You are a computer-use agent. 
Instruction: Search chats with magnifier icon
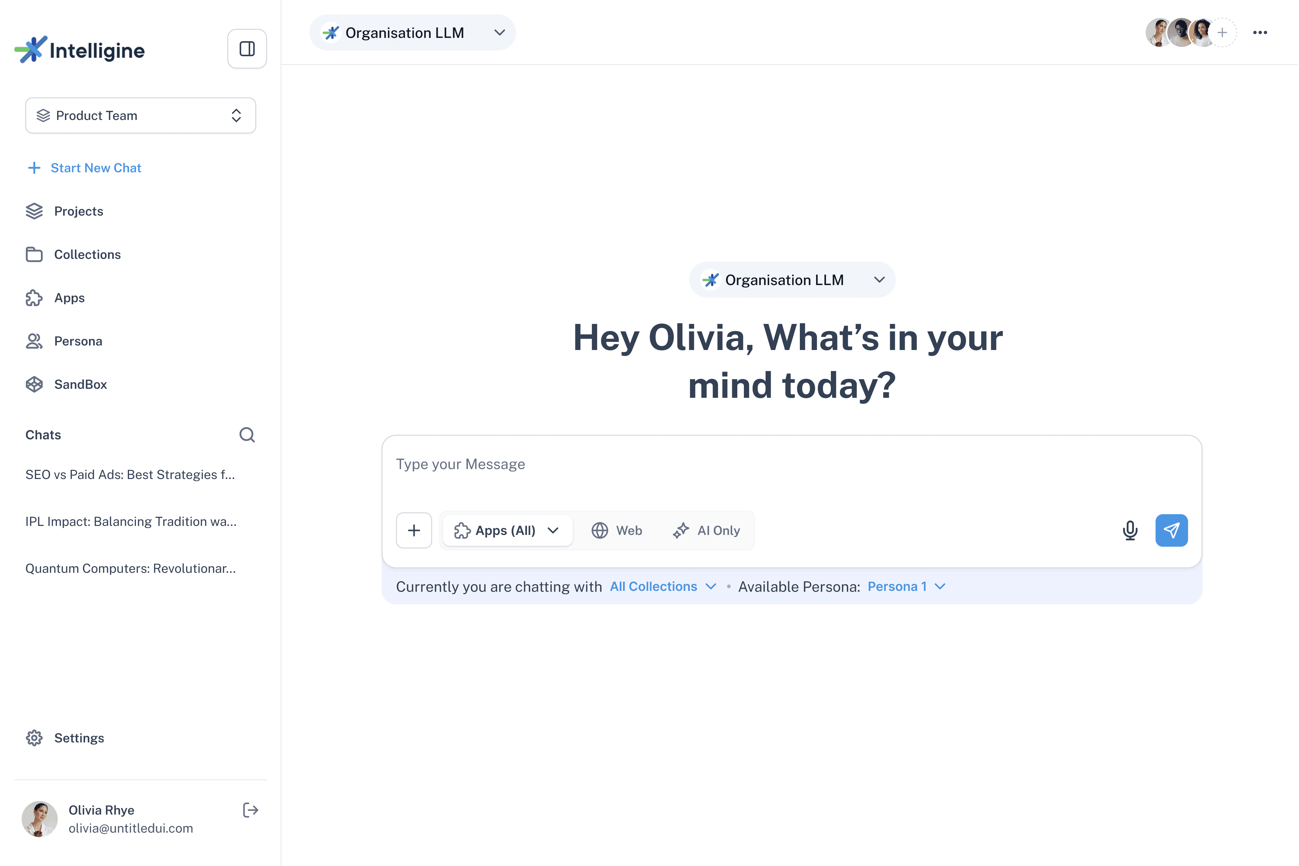pyautogui.click(x=247, y=435)
